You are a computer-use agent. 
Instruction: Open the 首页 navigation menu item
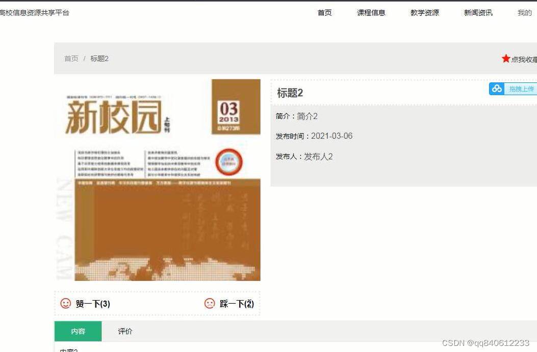325,13
